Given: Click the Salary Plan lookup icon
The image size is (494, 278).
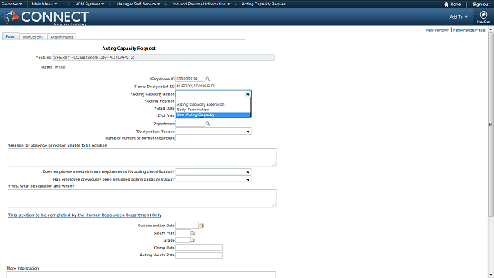Looking at the screenshot, I should click(x=193, y=233).
